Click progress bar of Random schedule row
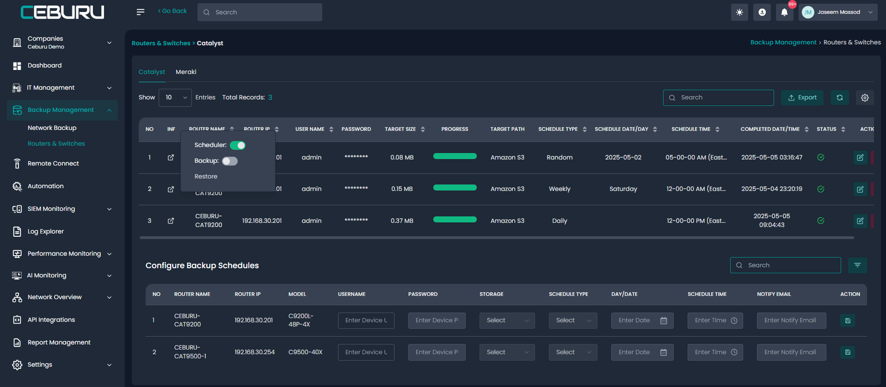This screenshot has width=886, height=387. [455, 156]
